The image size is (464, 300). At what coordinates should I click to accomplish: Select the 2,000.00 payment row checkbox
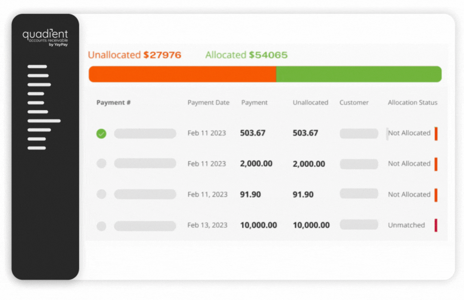point(101,164)
